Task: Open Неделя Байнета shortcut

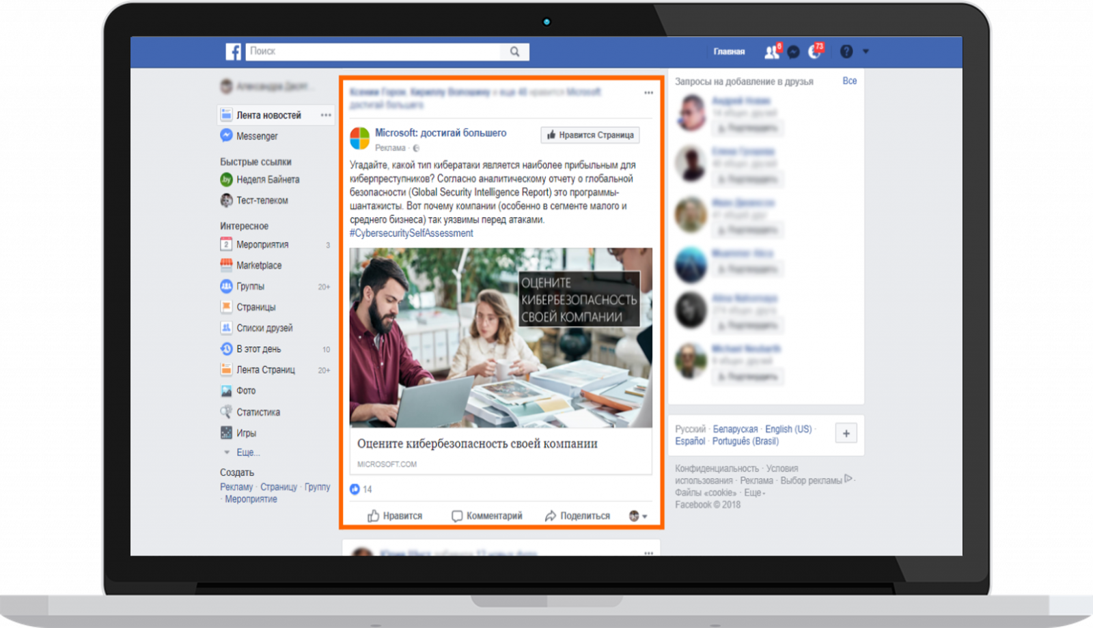Action: coord(268,180)
